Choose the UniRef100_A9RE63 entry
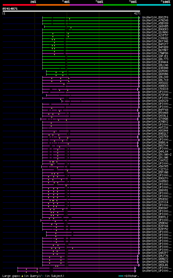Image resolution: width=173 pixels, height=278 pixels. coord(155,86)
